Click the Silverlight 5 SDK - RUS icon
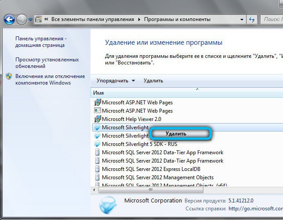The width and height of the screenshot is (283, 220). tap(98, 144)
